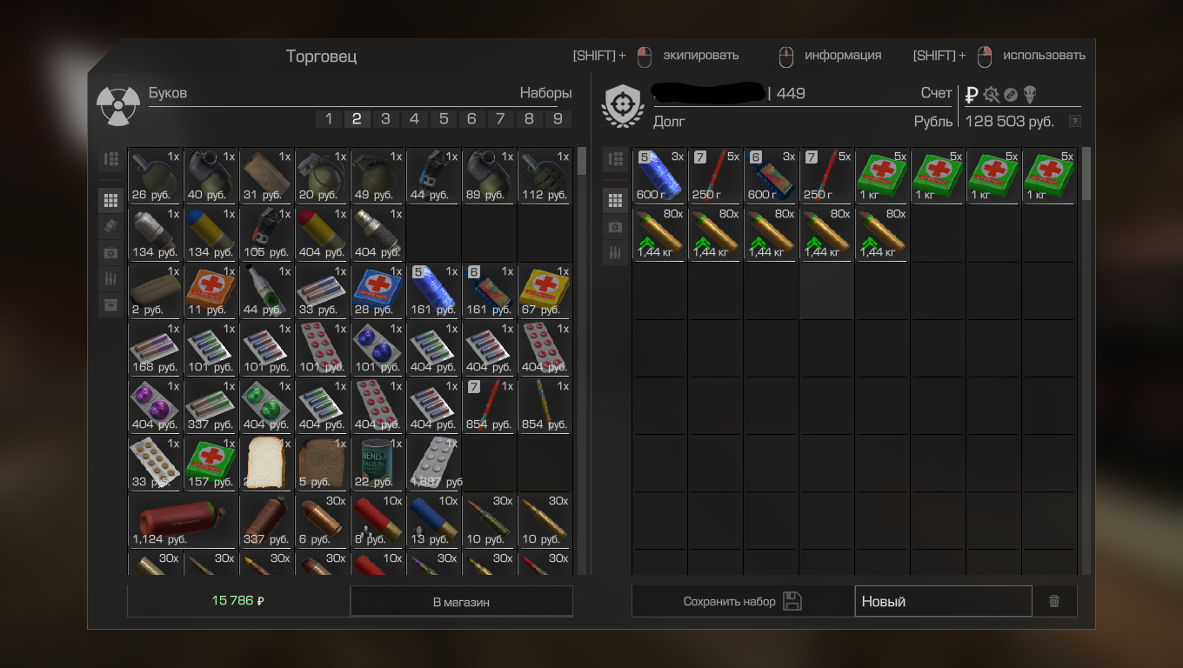Select the round coin currency icon
1183x668 pixels.
(1011, 95)
